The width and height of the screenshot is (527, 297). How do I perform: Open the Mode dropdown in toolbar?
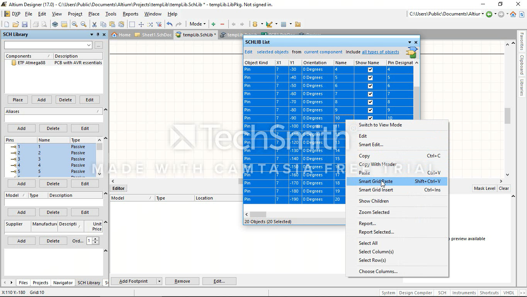(197, 24)
